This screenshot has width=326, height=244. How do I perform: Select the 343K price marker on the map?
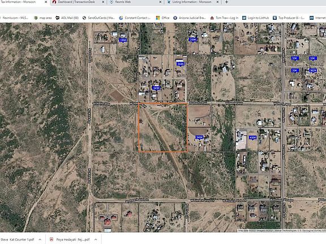pos(156,88)
